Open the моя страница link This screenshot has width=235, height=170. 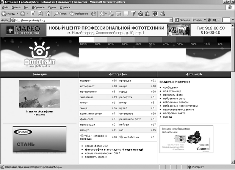pos(172,91)
